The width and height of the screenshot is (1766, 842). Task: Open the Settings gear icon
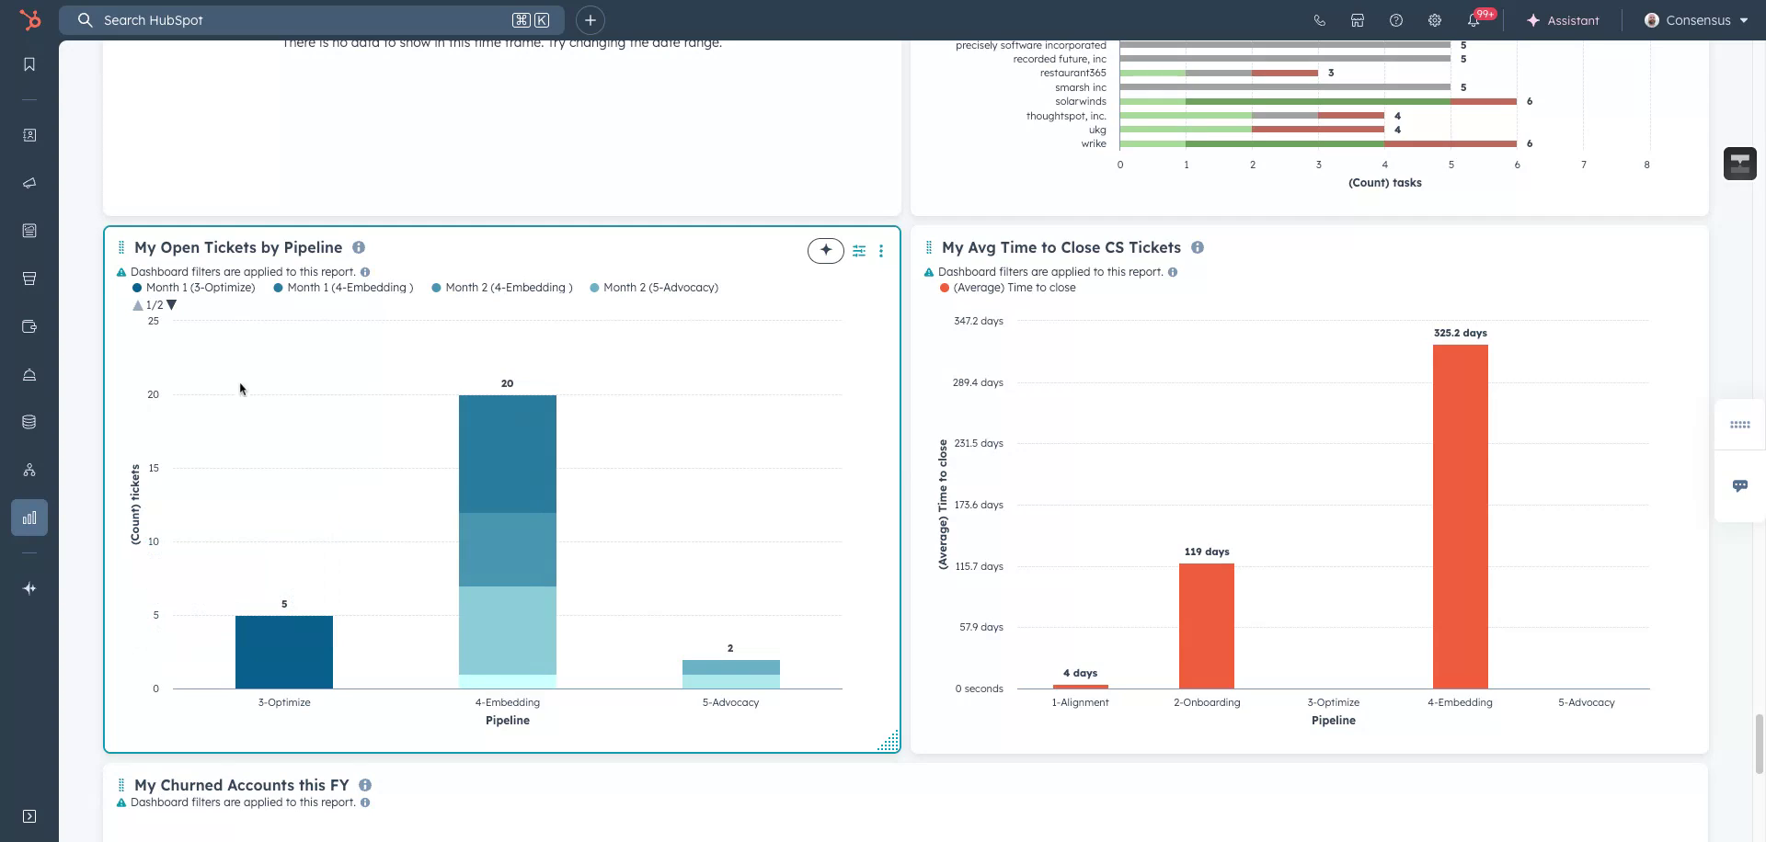pos(1434,20)
